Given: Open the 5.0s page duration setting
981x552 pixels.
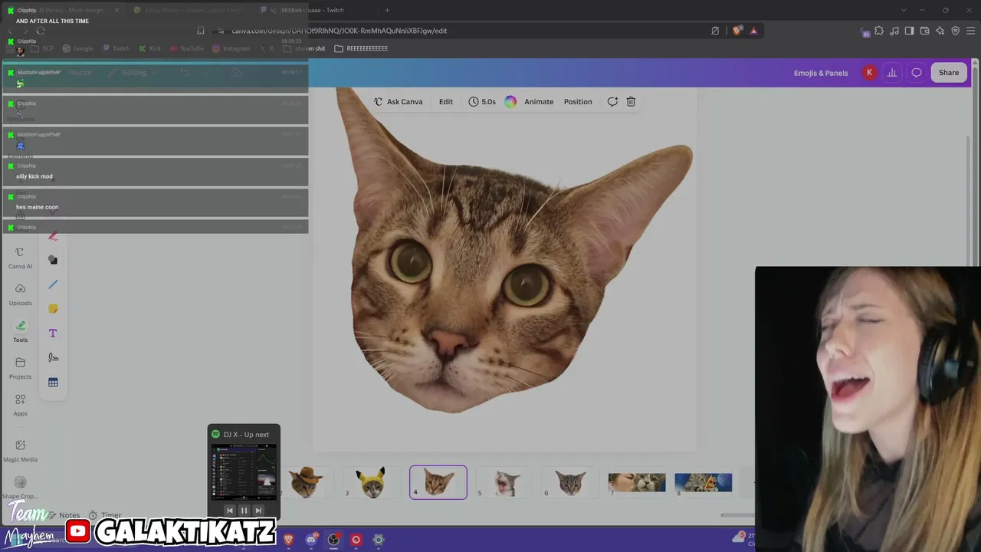Looking at the screenshot, I should (x=482, y=101).
